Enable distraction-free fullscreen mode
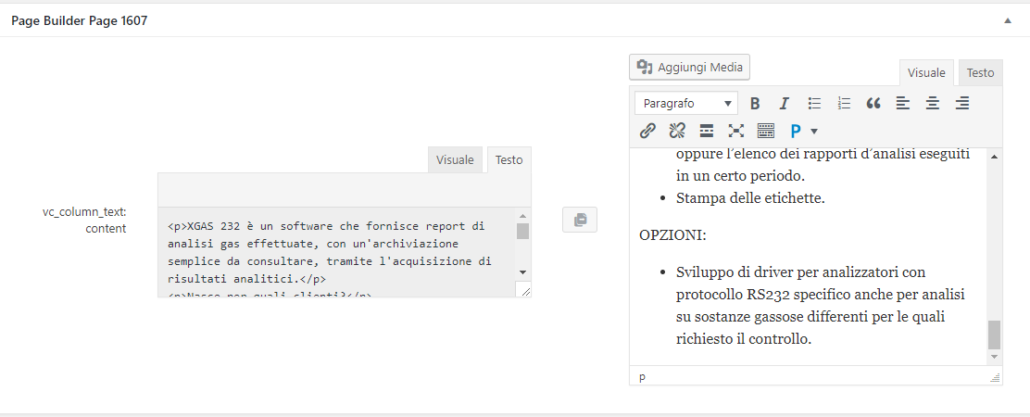 coord(736,131)
